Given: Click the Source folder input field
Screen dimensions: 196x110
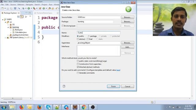Looking at the screenshot, I should pos(99,17).
